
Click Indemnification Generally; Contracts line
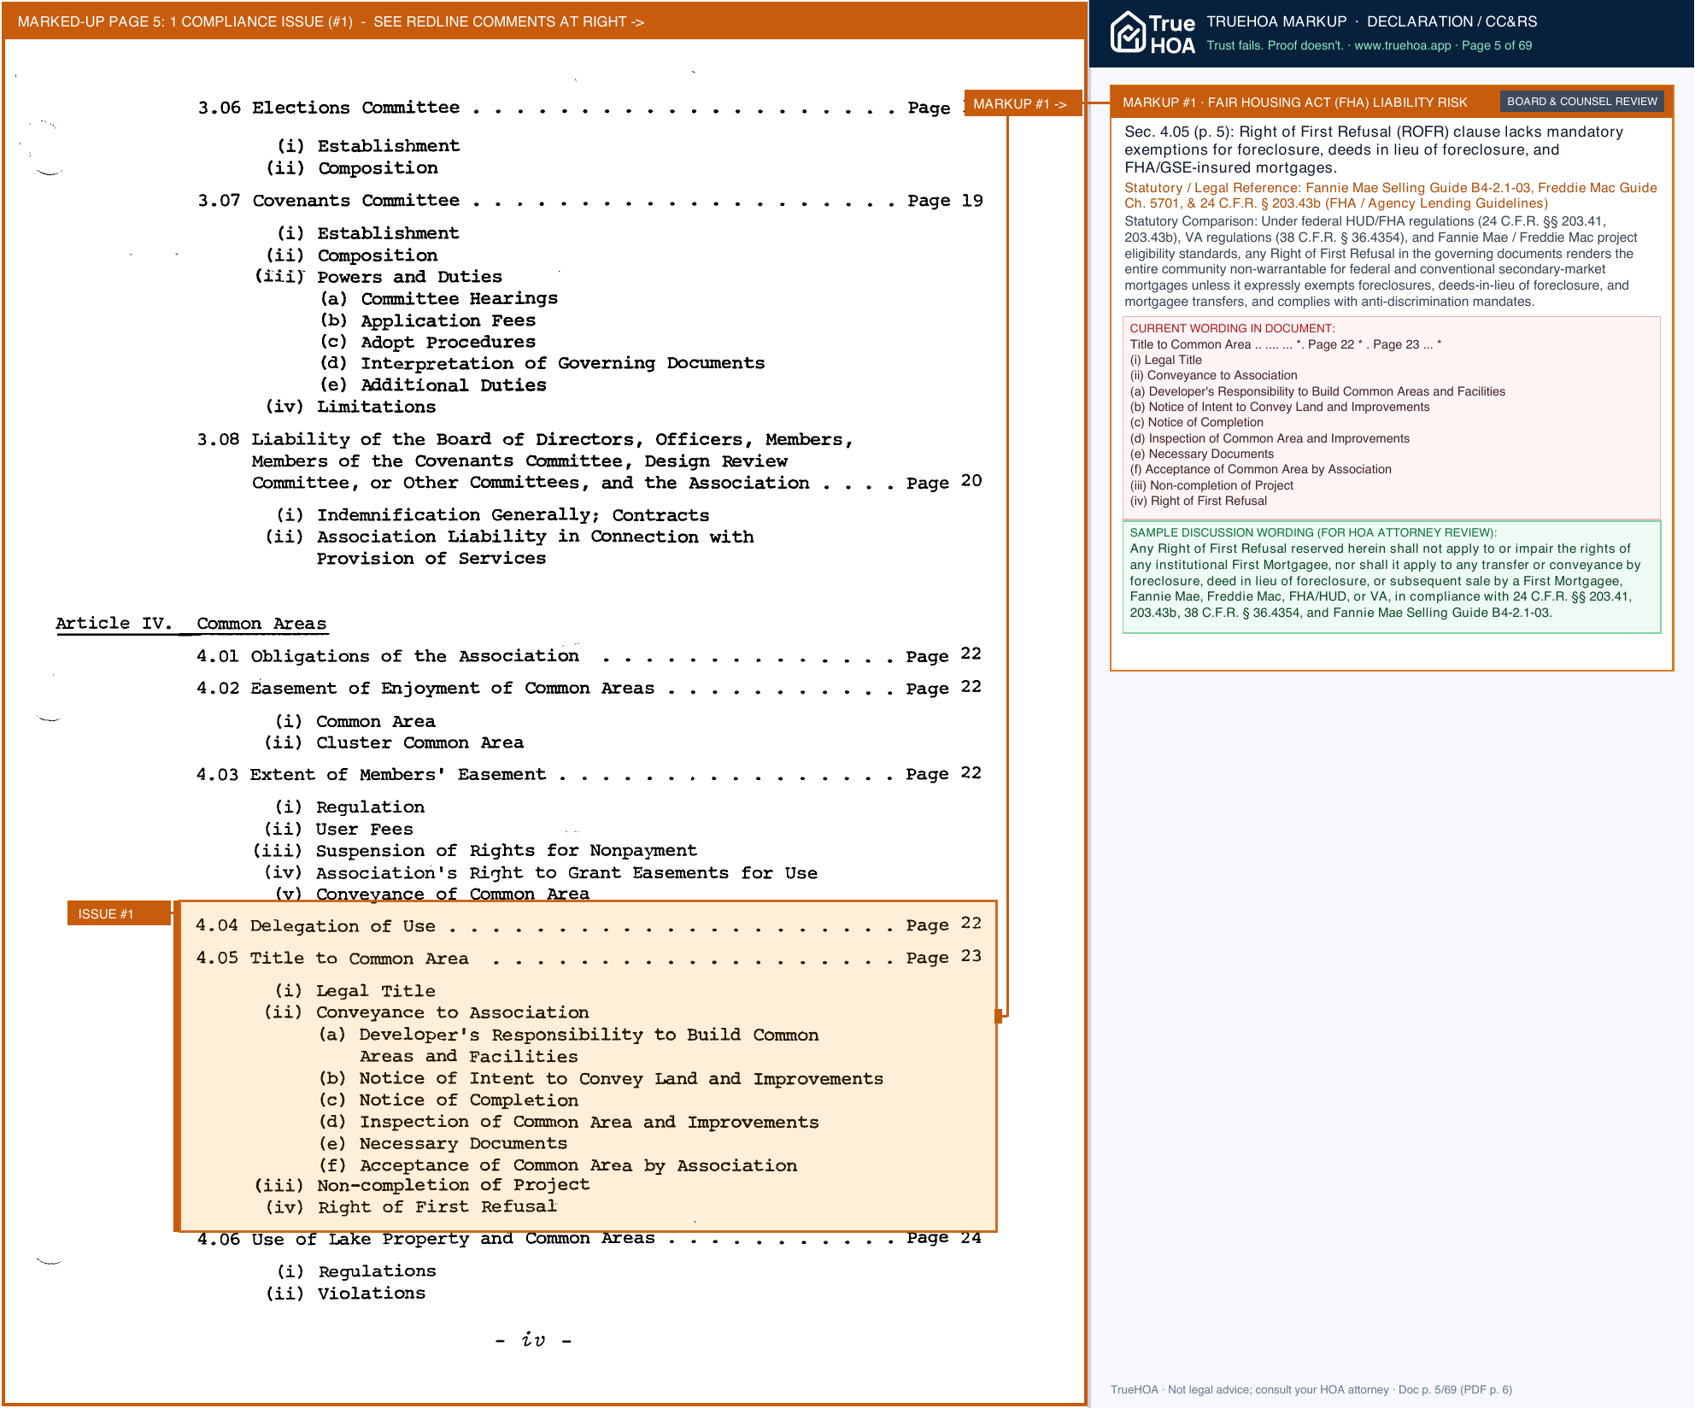pos(492,515)
